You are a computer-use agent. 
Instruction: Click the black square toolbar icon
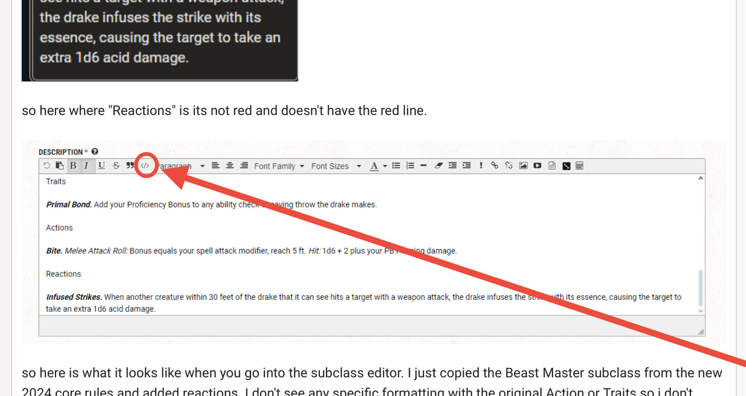[566, 166]
